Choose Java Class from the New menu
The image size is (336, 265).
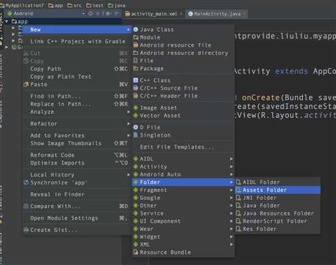click(183, 30)
